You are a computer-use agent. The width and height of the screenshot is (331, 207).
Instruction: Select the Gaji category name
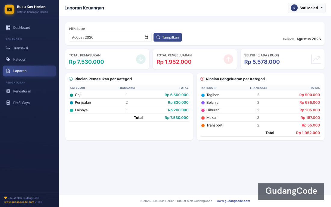point(78,95)
